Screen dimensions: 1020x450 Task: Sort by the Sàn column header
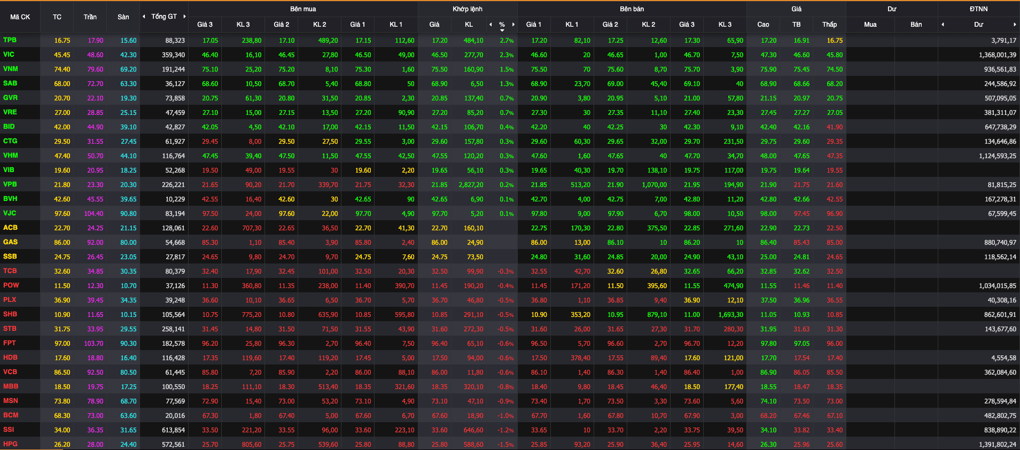(x=123, y=17)
